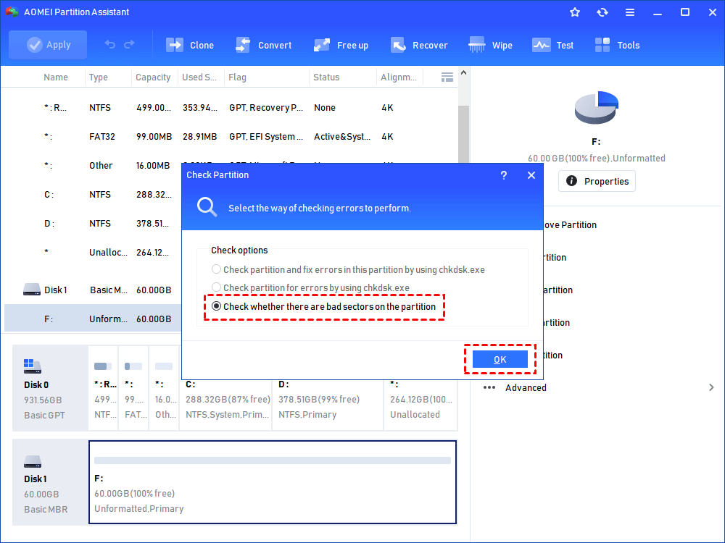Redo the pending operation
The width and height of the screenshot is (725, 543).
(x=130, y=44)
